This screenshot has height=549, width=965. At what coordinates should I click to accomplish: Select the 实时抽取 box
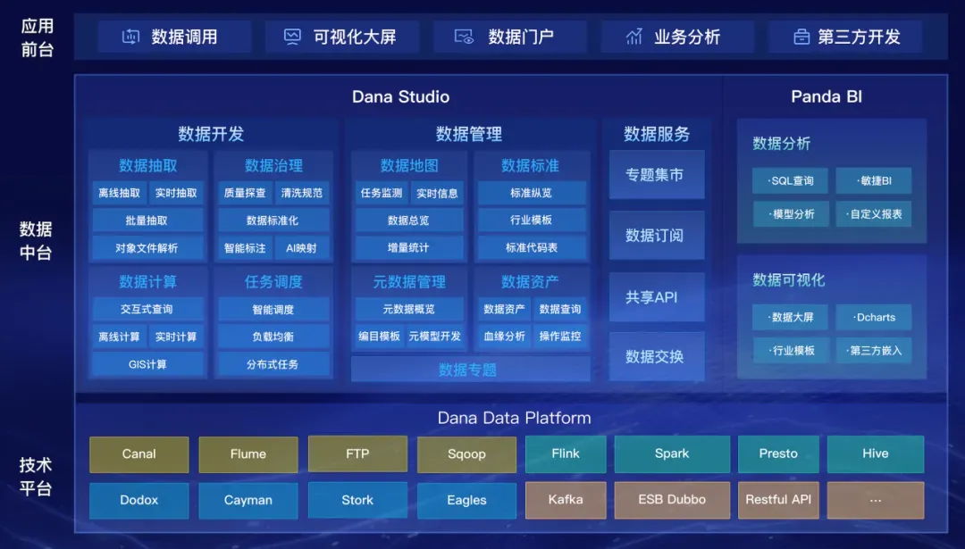coord(176,193)
